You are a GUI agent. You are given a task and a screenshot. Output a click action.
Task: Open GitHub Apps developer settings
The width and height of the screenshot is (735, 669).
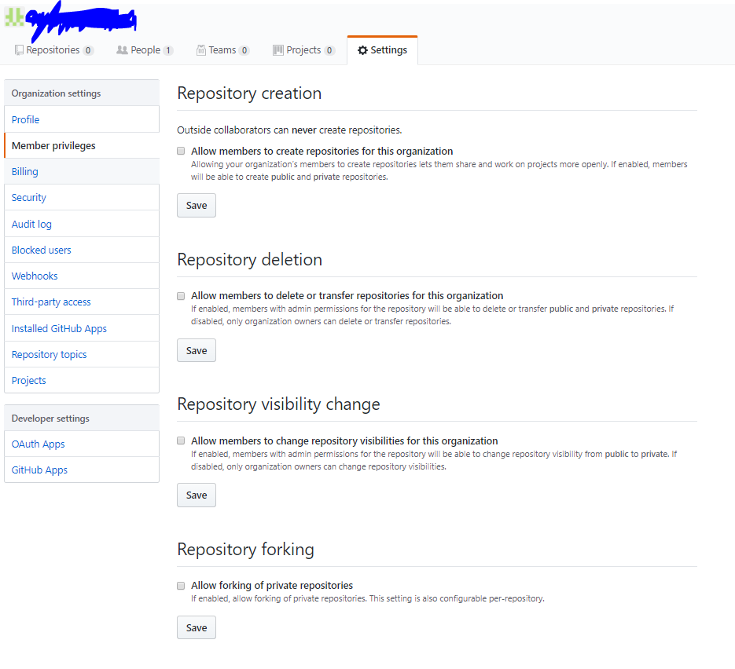[x=82, y=470]
